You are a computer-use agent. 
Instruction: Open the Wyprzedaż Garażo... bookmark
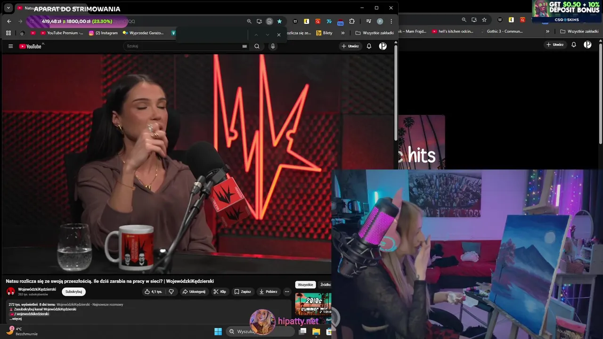143,33
